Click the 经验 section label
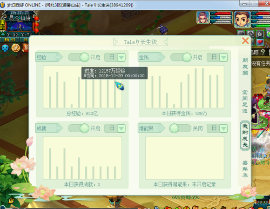270x209 pixels. [x=49, y=57]
